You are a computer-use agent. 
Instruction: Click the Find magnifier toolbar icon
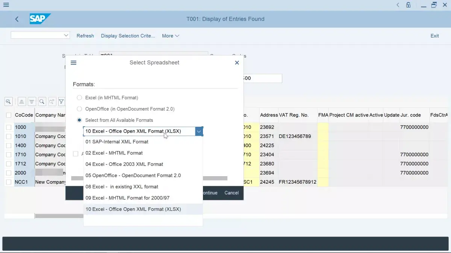(42, 101)
